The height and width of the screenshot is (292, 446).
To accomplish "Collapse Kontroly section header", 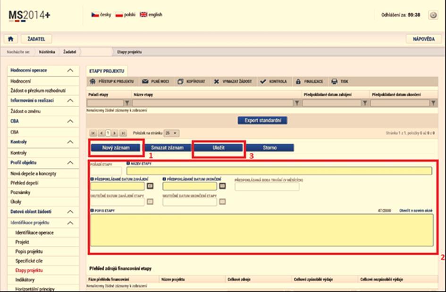I will click(70, 142).
